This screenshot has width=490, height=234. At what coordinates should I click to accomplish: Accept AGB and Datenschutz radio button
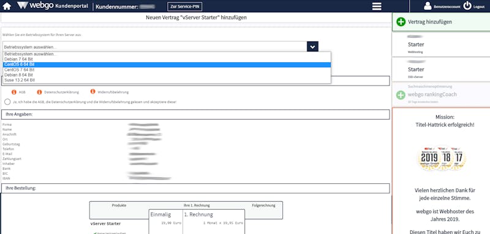pos(7,102)
